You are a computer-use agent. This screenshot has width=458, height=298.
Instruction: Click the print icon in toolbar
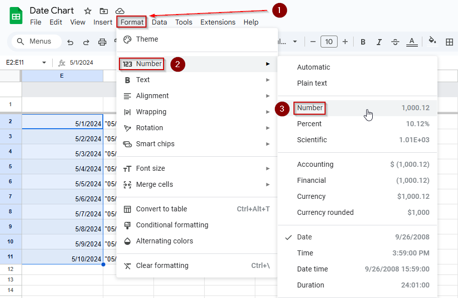(x=102, y=42)
